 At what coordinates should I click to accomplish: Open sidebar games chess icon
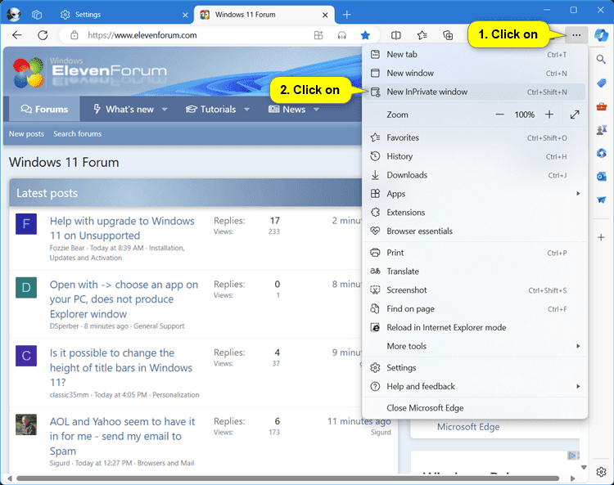(601, 130)
